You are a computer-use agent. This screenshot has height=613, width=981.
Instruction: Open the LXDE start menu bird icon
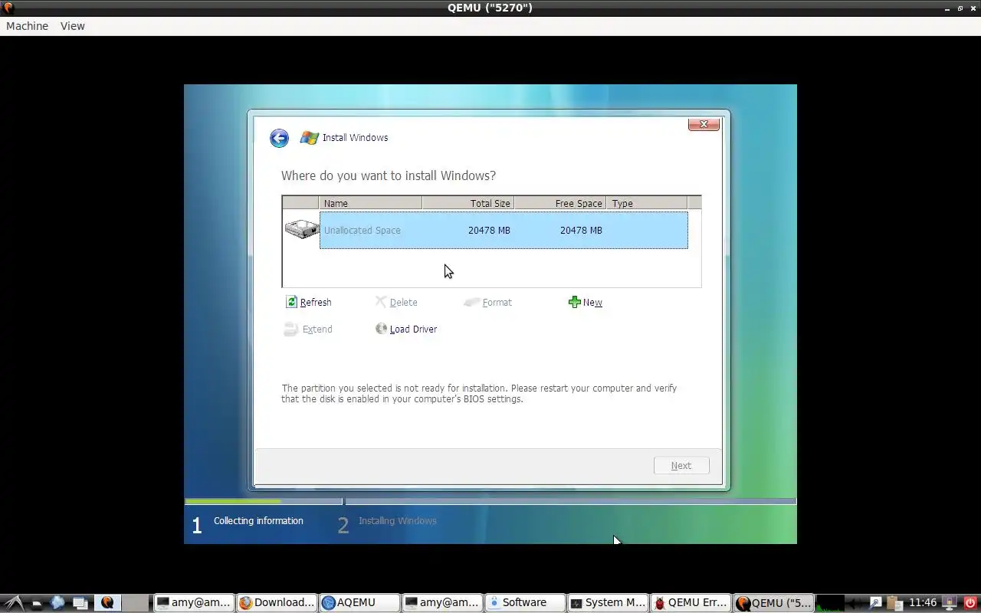pyautogui.click(x=15, y=603)
